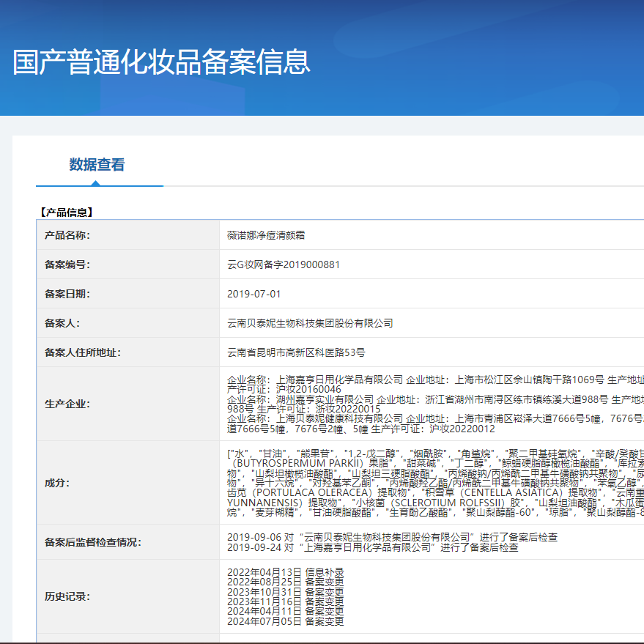The height and width of the screenshot is (644, 644).
Task: Click the 【产品信息】 section heading
Action: click(x=64, y=213)
